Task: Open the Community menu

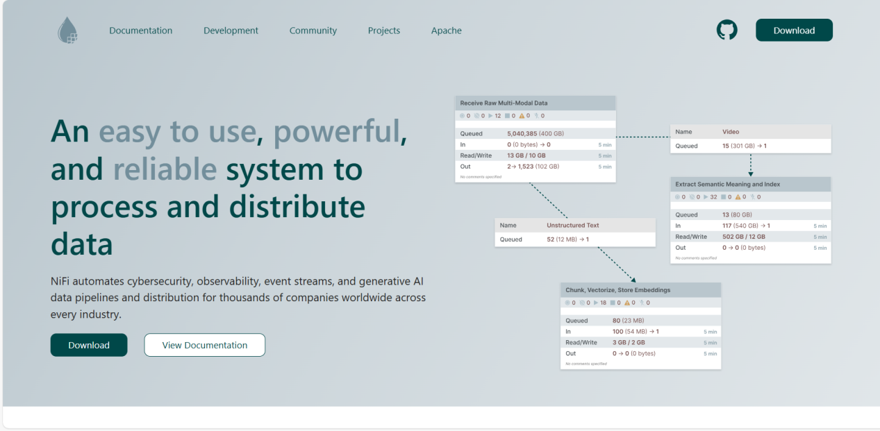Action: pos(313,31)
